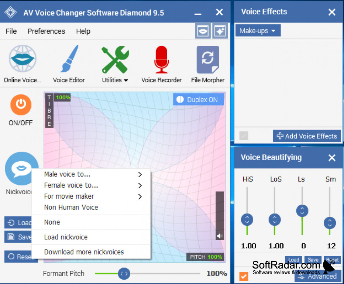The width and height of the screenshot is (344, 284).
Task: Launch the Voice Editor brush icon
Action: pyautogui.click(x=69, y=59)
